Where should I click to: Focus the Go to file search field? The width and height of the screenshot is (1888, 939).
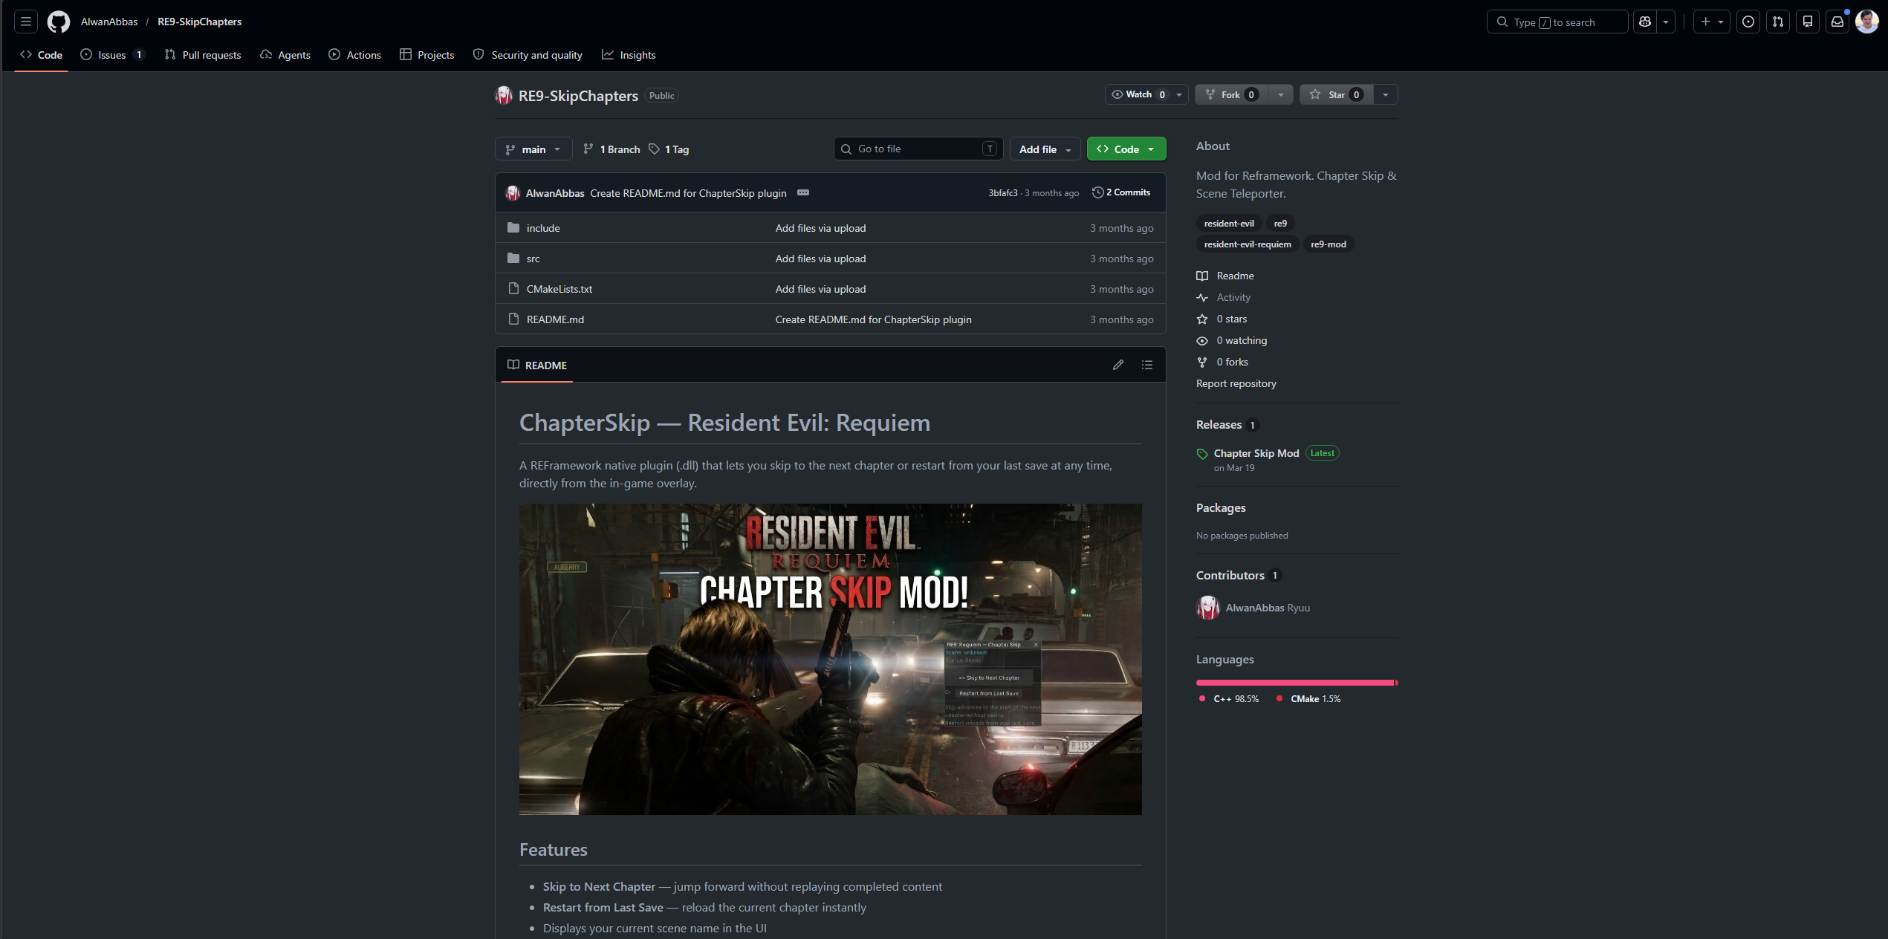(918, 149)
